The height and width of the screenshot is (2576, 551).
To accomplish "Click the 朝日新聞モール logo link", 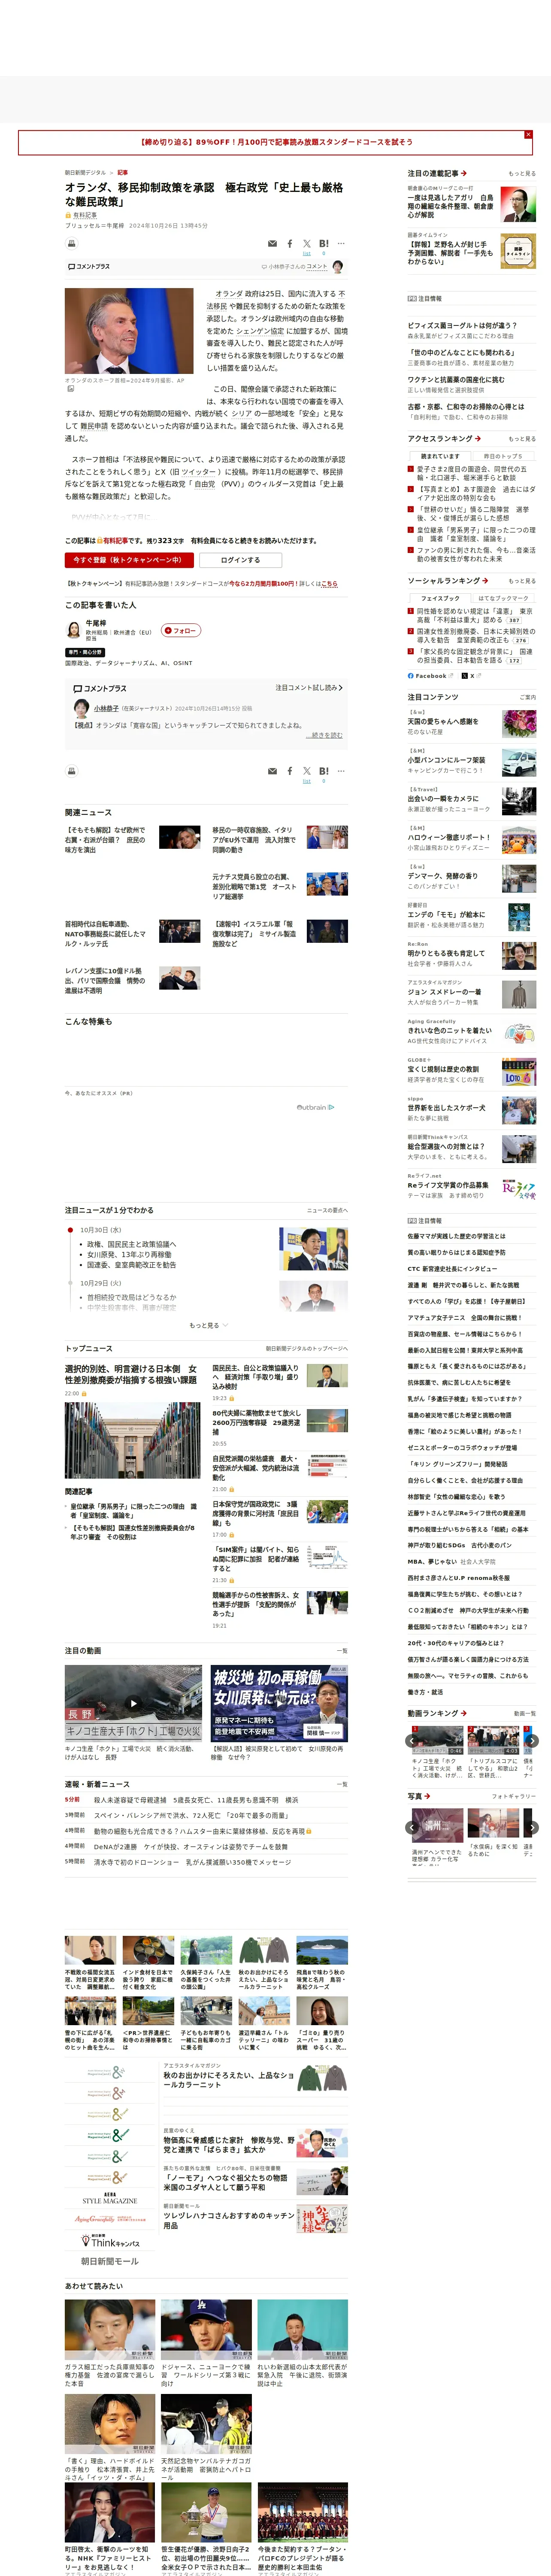I will tap(110, 2261).
